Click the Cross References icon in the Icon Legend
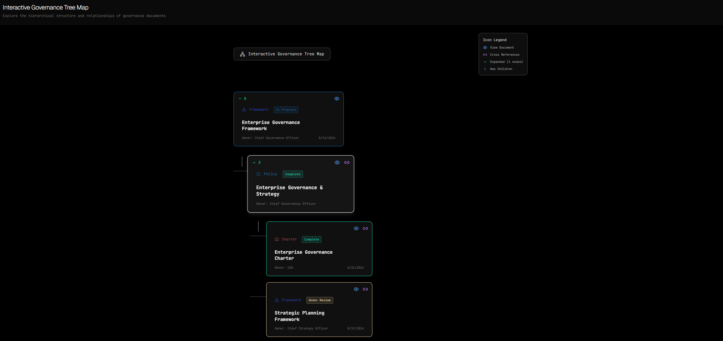 [485, 55]
